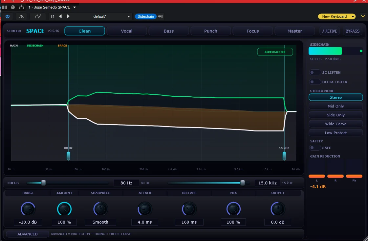
Task: Expand the yellow chevron menu
Action: [x=363, y=16]
